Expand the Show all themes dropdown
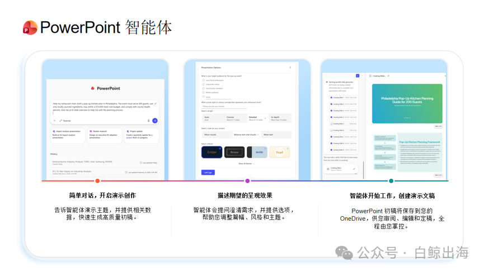The height and width of the screenshot is (272, 484). 246,164
